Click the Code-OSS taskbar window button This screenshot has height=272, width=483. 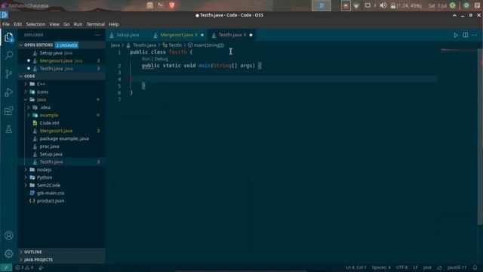[x=321, y=5]
